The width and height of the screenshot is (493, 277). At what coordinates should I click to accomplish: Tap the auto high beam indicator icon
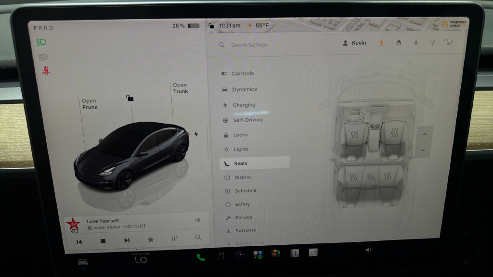pos(43,57)
